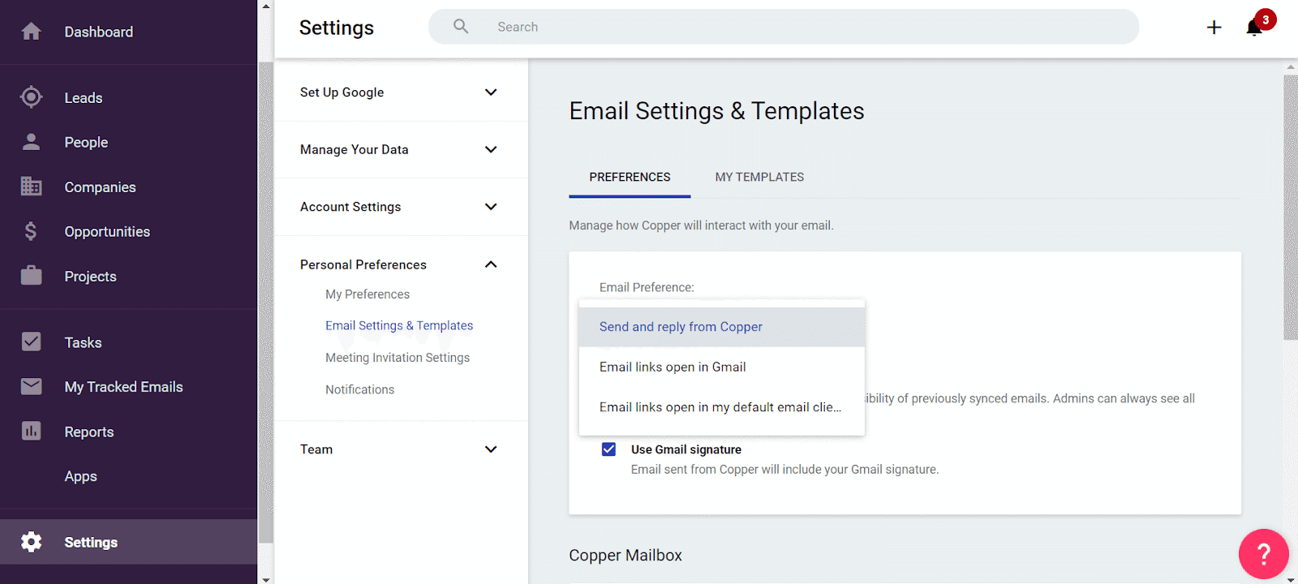Click the Tasks checkmark icon
The height and width of the screenshot is (584, 1298).
pyautogui.click(x=31, y=341)
